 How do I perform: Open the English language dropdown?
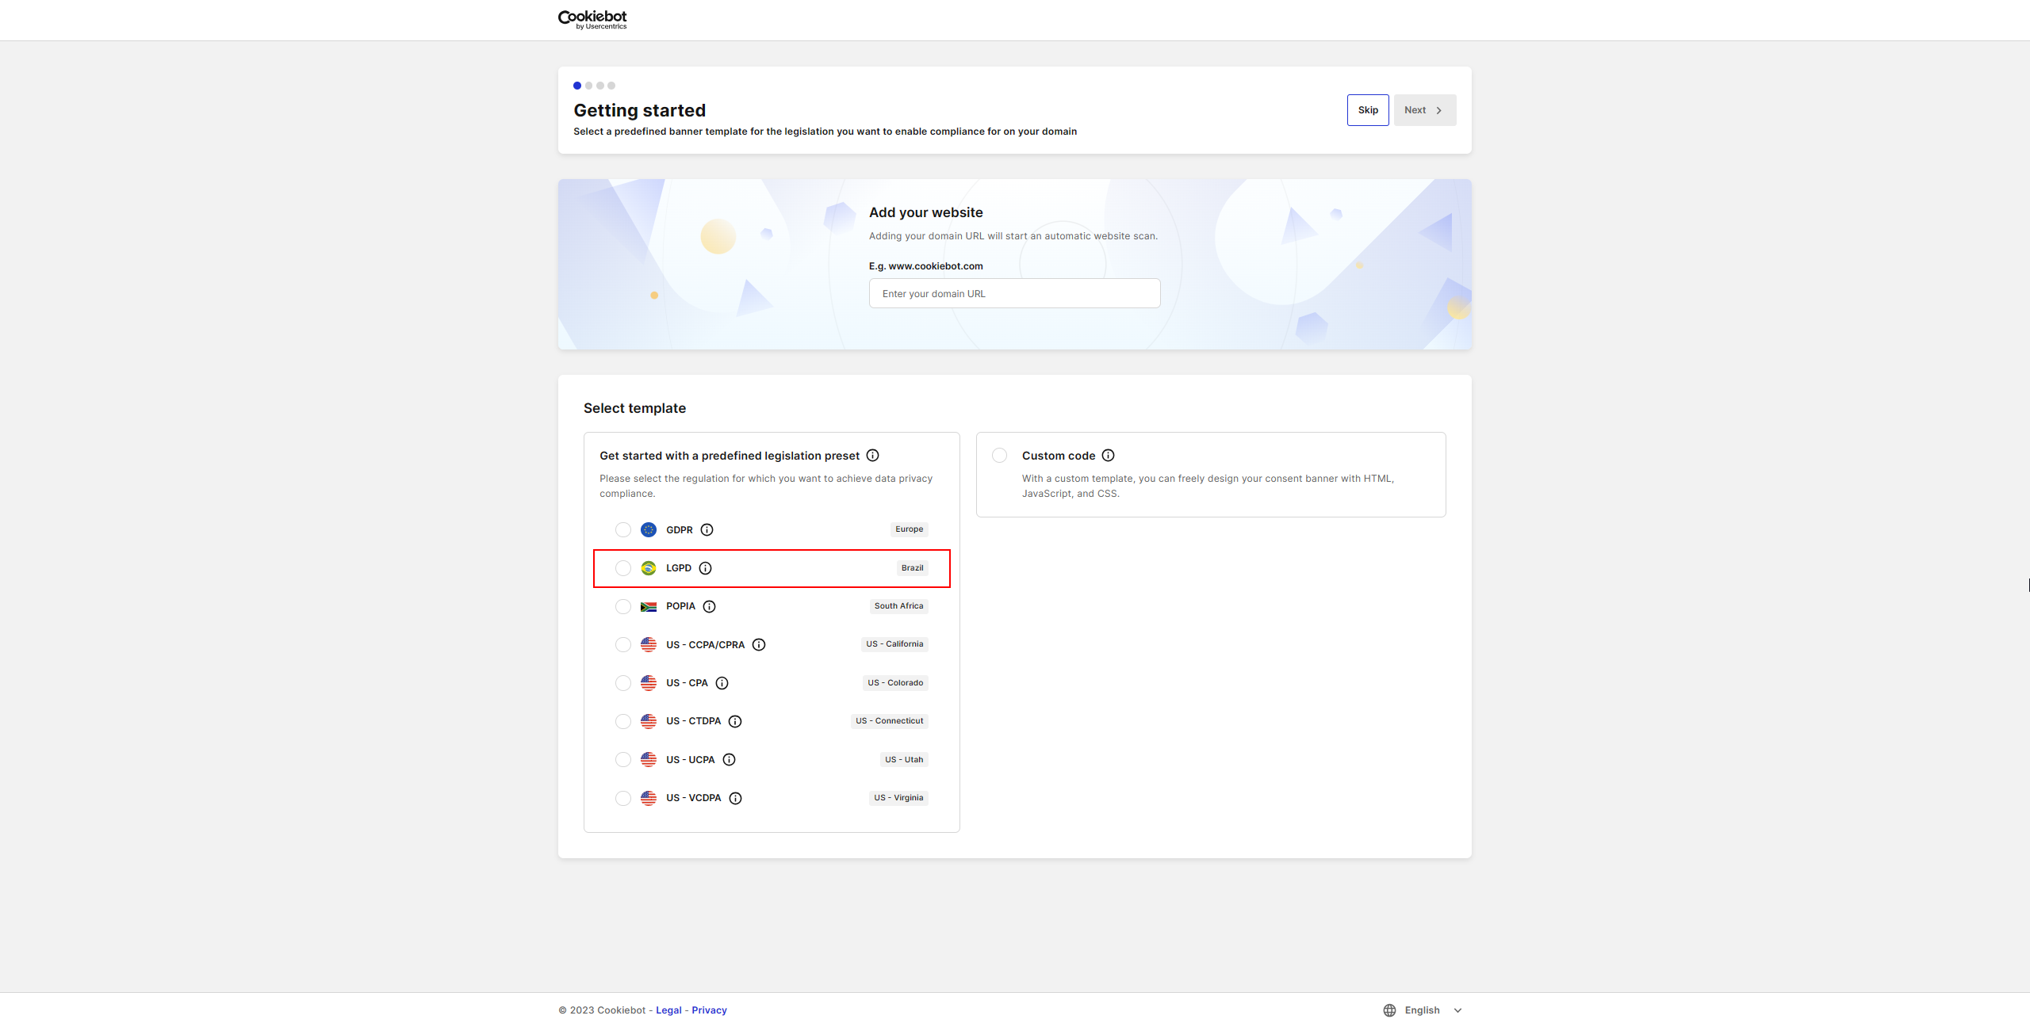tap(1423, 1010)
